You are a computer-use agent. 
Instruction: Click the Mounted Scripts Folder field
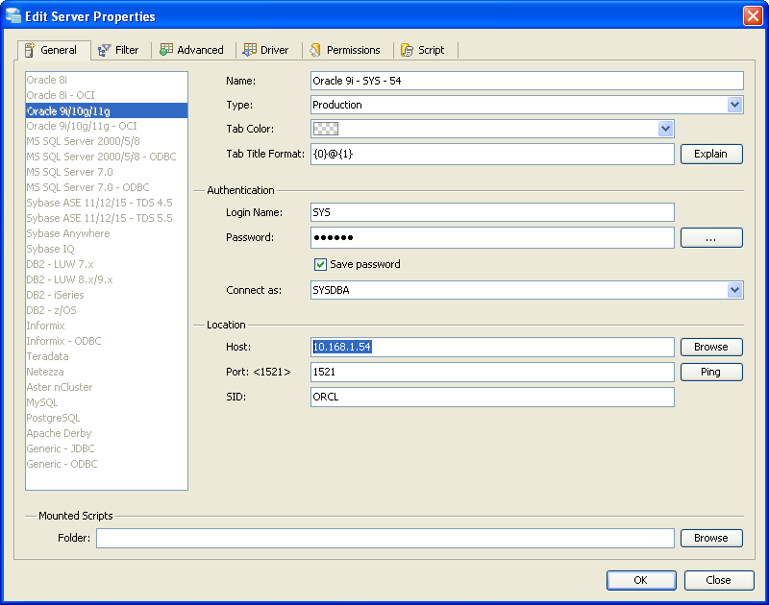pos(385,538)
